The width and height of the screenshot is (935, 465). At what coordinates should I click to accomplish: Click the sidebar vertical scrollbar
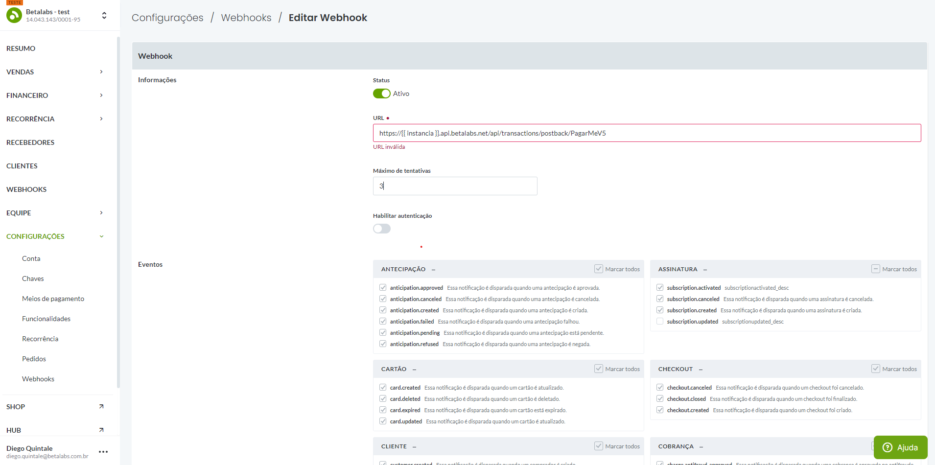(118, 212)
